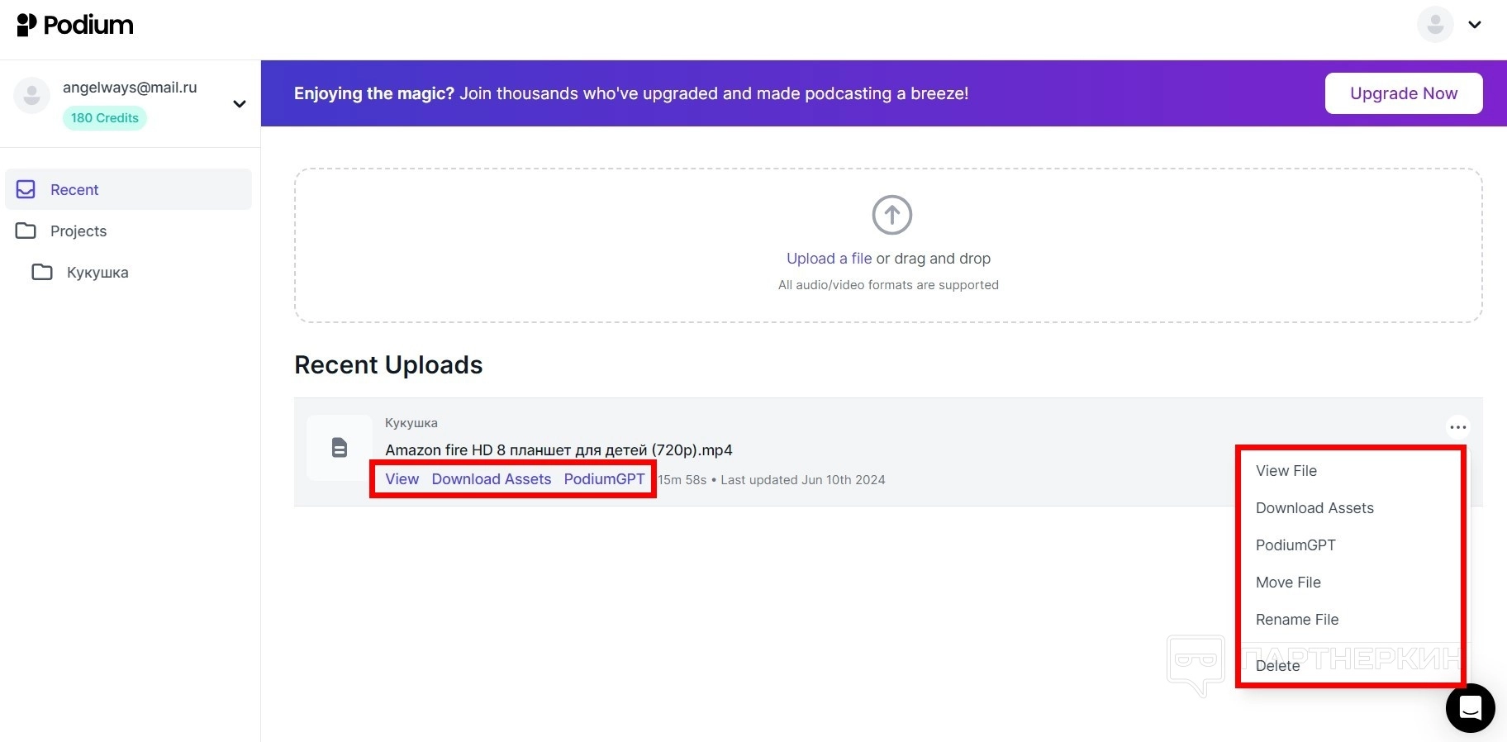Click the upload arrow circle icon
This screenshot has width=1507, height=742.
pyautogui.click(x=891, y=215)
